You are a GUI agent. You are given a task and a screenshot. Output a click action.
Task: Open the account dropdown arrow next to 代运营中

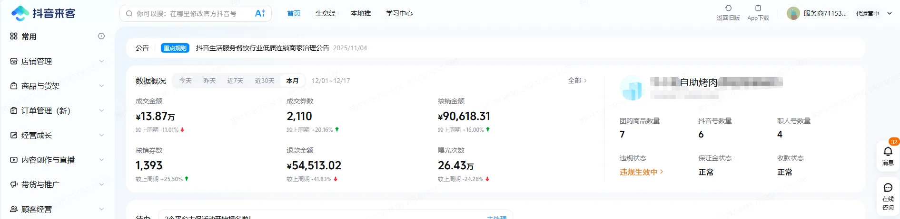(889, 13)
